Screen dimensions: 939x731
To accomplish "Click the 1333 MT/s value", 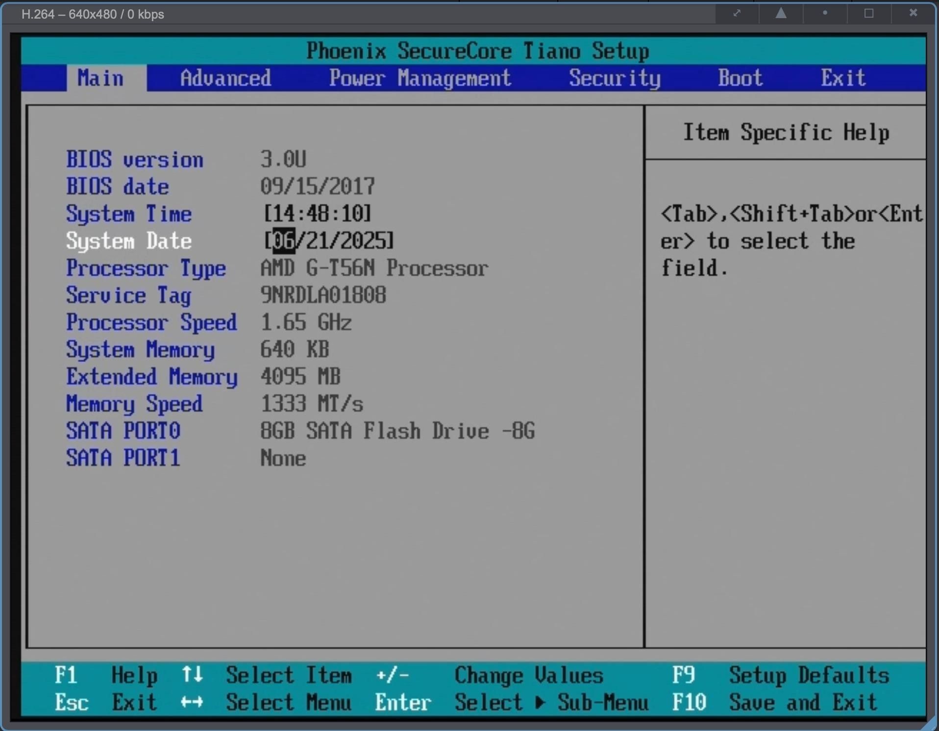I will [x=312, y=404].
